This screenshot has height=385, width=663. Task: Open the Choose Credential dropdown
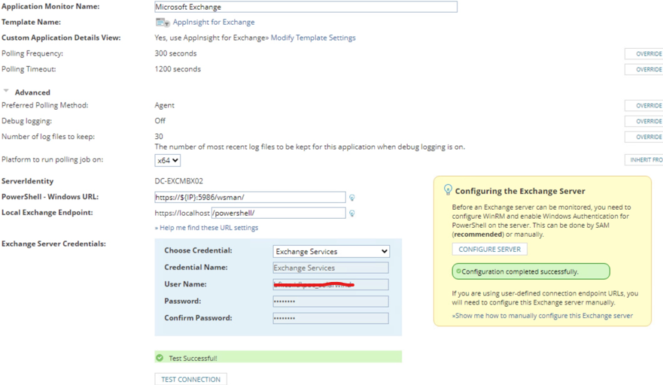331,251
